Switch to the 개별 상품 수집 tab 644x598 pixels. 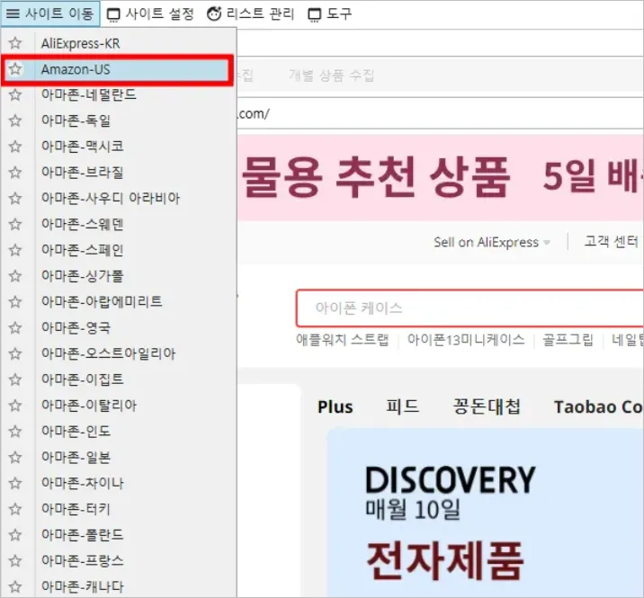coord(331,76)
